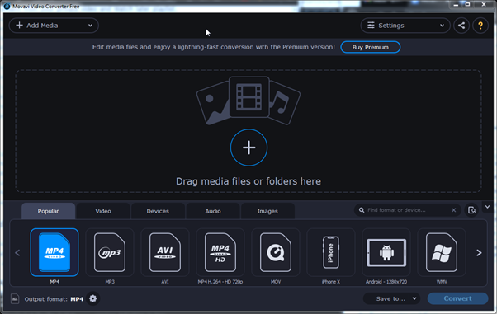Expand the Add Media dropdown
This screenshot has width=497, height=314.
90,26
